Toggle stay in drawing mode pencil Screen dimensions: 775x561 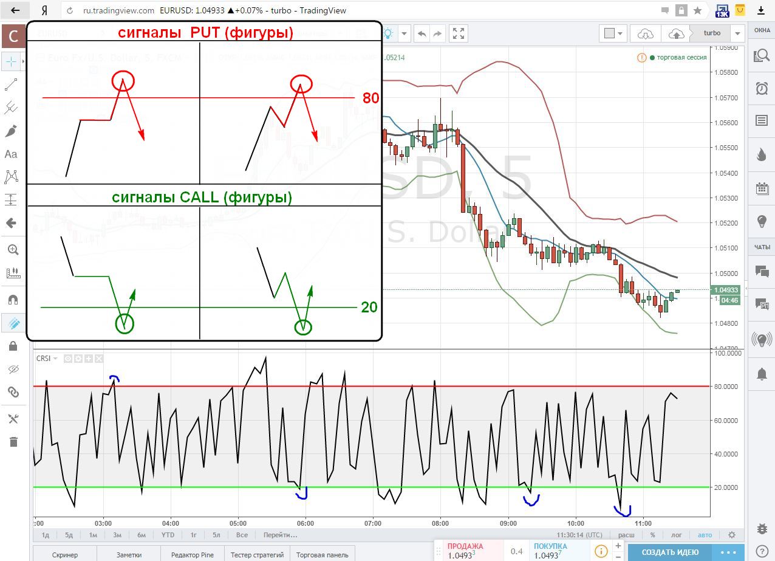pos(13,323)
